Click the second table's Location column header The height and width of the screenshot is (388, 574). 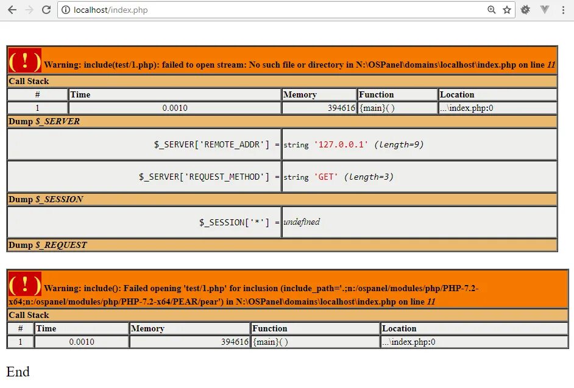475,328
